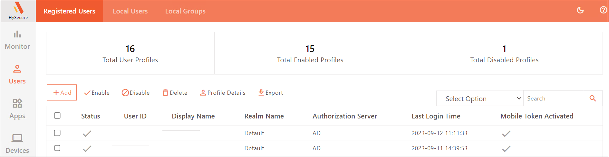Open the Monitor section in sidebar
The height and width of the screenshot is (157, 609).
pos(17,40)
